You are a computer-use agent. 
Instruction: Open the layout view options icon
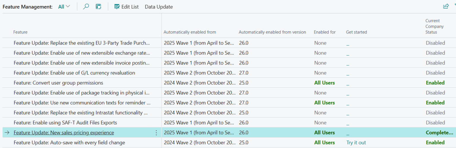99,6
